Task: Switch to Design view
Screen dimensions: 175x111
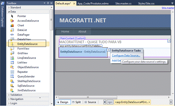Action: (63, 102)
